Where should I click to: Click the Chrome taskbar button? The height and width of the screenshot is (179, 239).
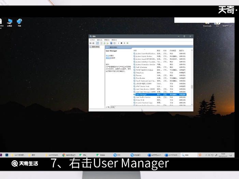click(x=70, y=155)
